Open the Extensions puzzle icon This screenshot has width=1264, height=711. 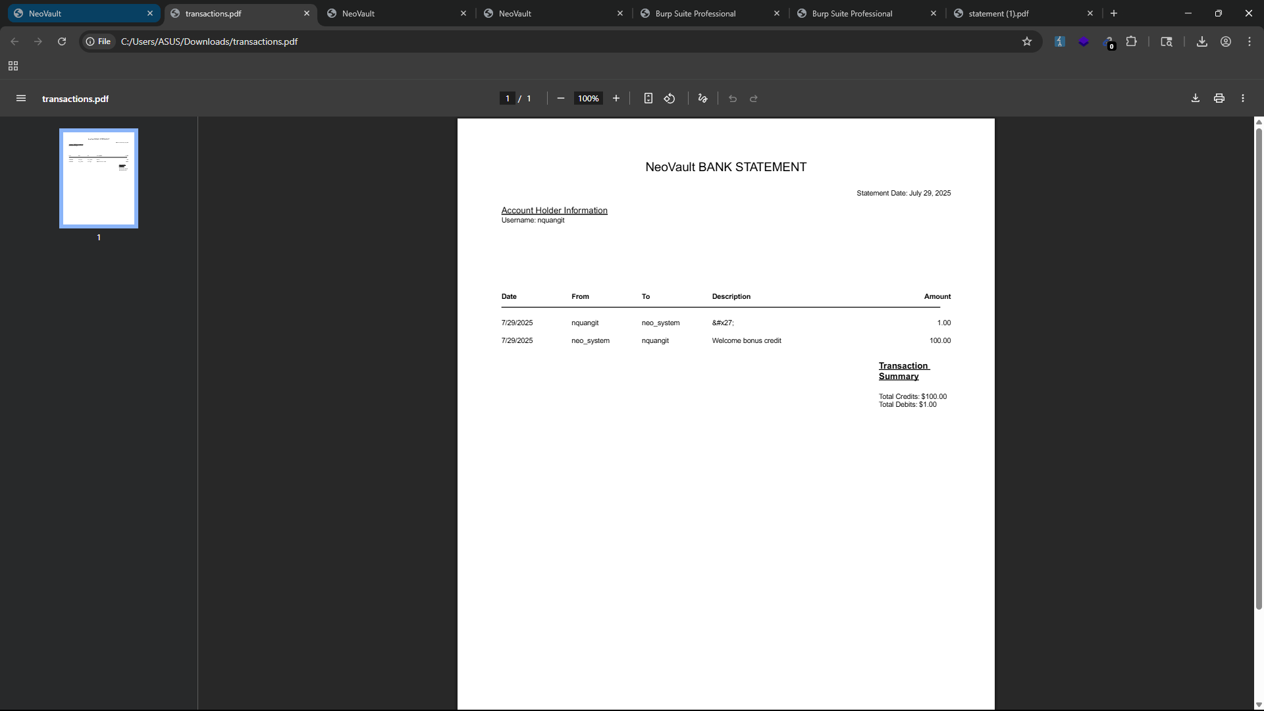click(x=1132, y=41)
